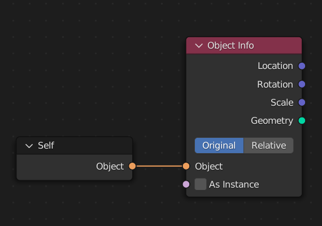Click the Scale output label
Screen dimensions: 322x226
pyautogui.click(x=282, y=102)
